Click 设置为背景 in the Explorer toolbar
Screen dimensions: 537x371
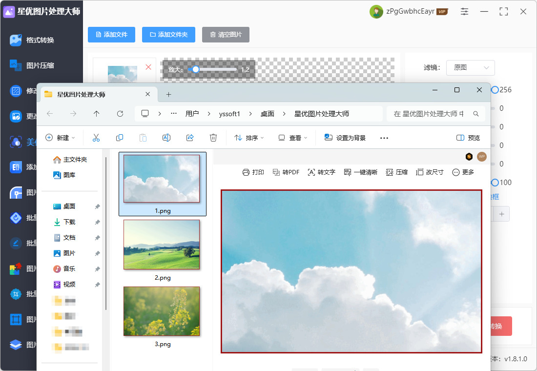(345, 138)
